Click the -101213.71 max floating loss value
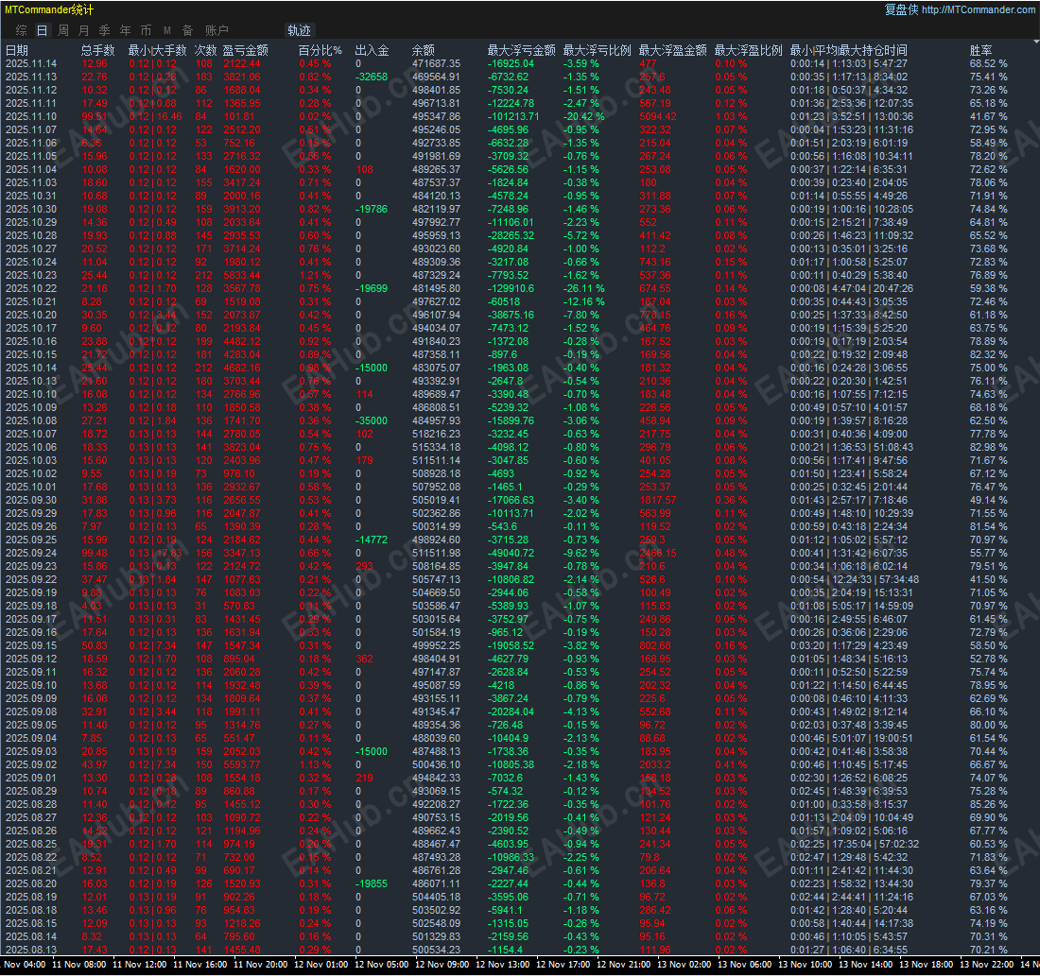 coord(513,116)
